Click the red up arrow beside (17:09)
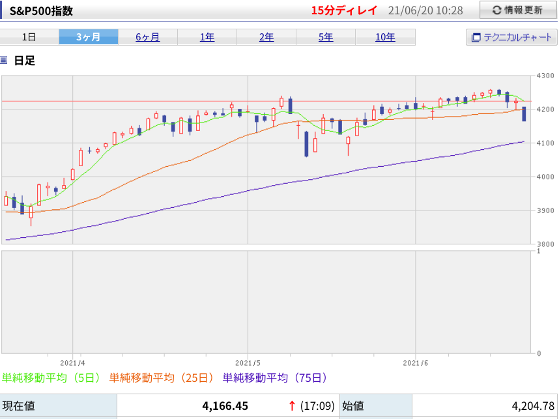 click(292, 406)
